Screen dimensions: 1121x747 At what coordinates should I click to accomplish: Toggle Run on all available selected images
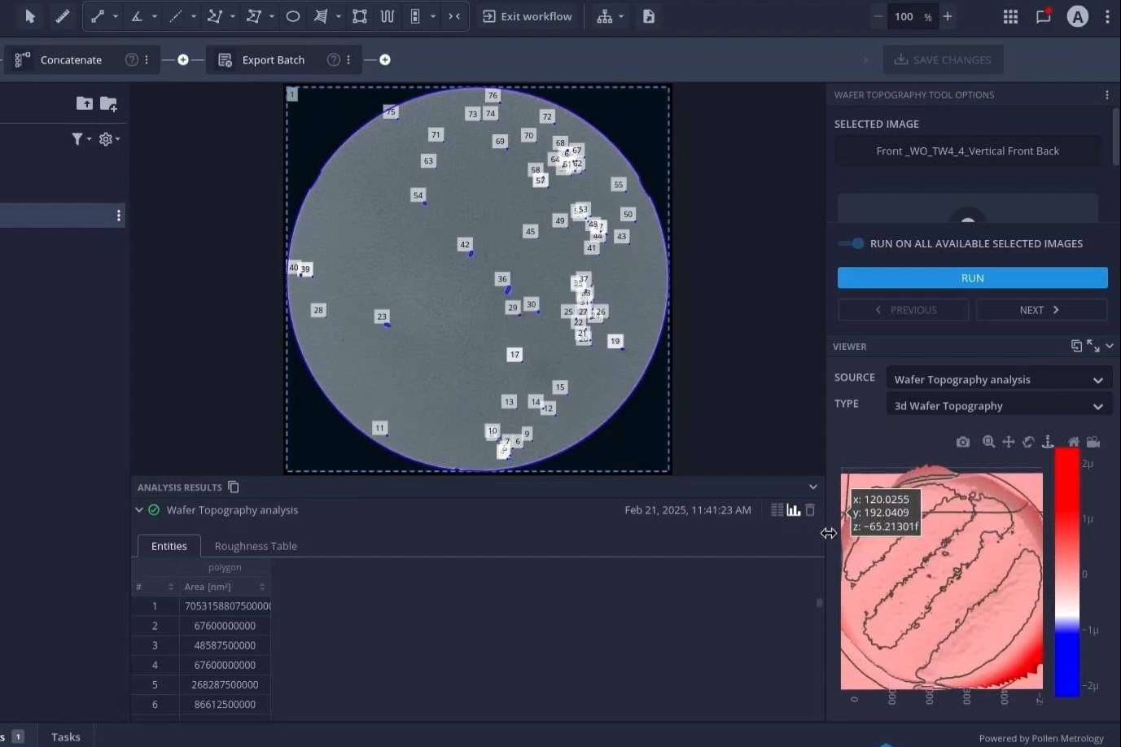(x=852, y=243)
